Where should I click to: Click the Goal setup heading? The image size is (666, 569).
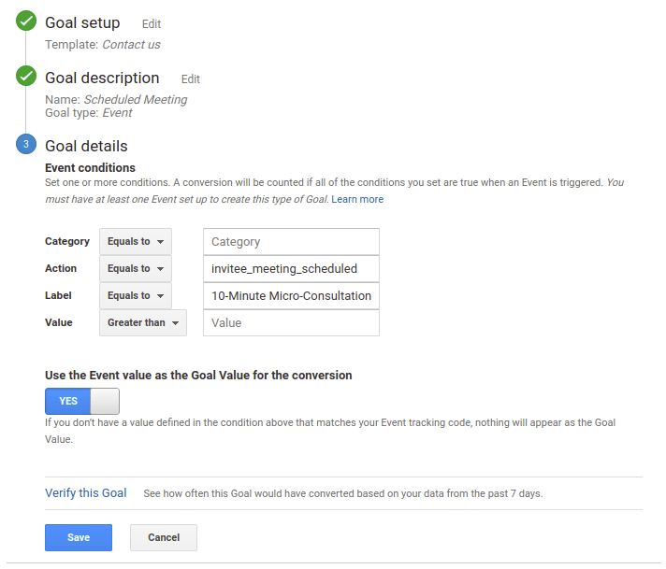[82, 23]
